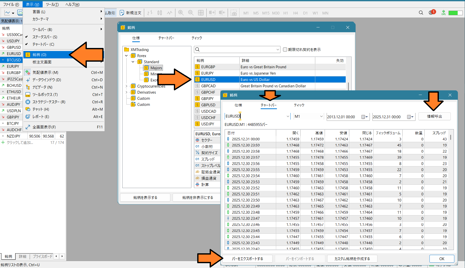Click the バーをエクスポートする button
The width and height of the screenshot is (465, 268).
point(247,259)
